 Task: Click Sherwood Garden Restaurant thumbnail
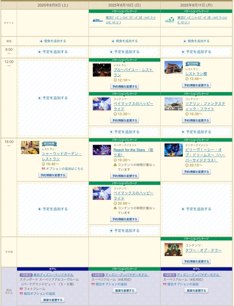pos(30,147)
